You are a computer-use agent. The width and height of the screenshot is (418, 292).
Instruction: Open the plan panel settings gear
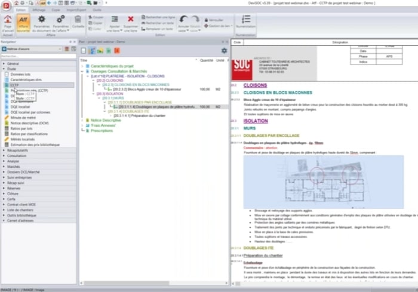[x=224, y=51]
